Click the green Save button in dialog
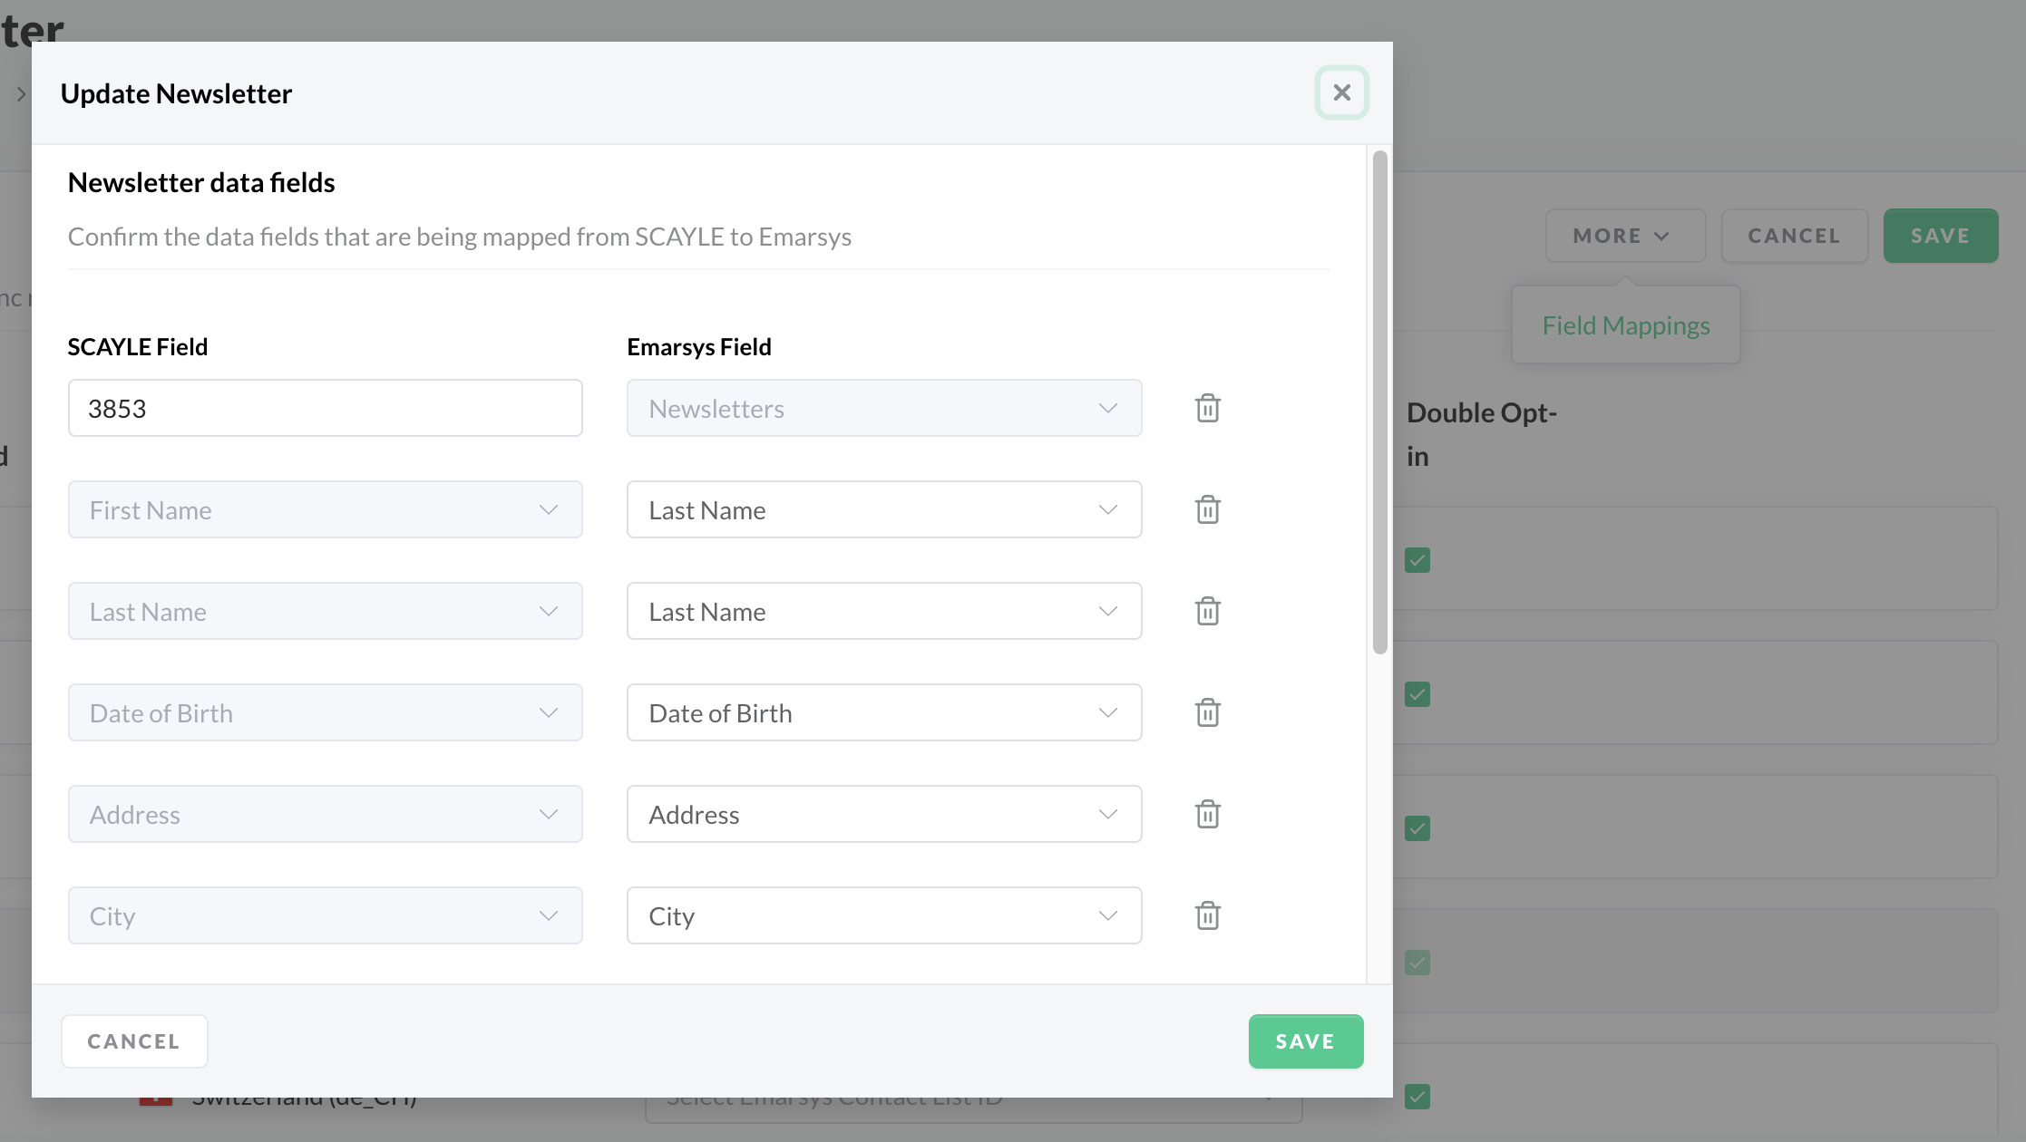Screen dimensions: 2026x1142 coord(1305,1041)
